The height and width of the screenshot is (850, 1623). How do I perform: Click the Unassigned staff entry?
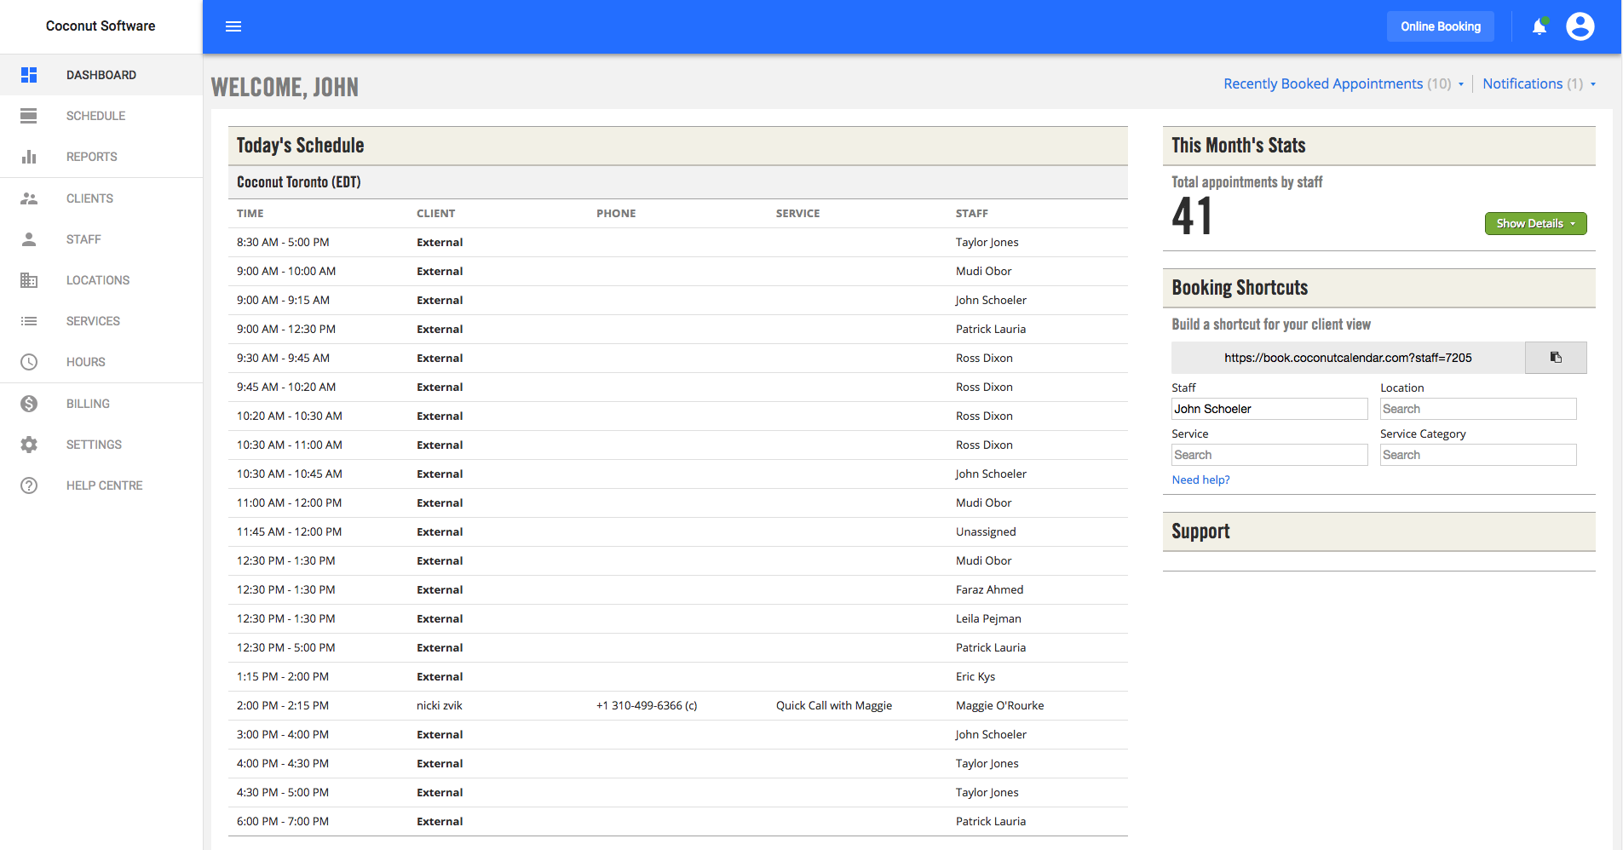click(986, 531)
